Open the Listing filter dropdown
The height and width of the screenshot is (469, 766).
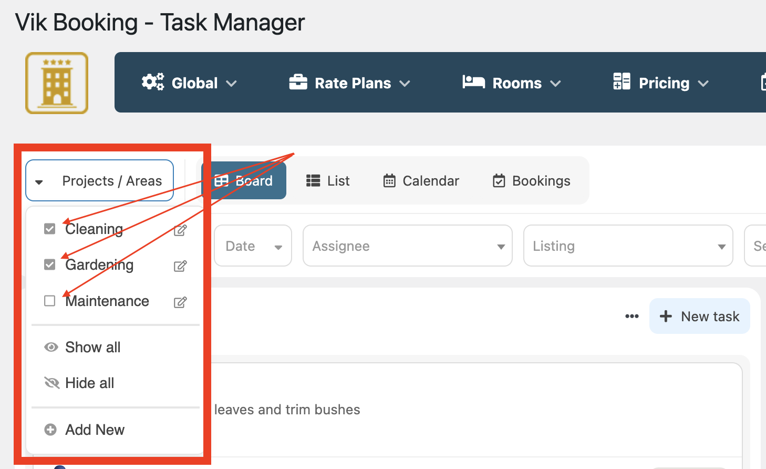tap(628, 246)
